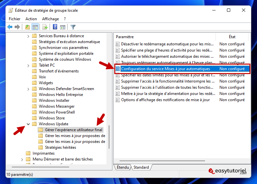Viewport: 257px width, 184px height.
Task: Click the policy list horizontal scrollbar
Action: (x=162, y=161)
